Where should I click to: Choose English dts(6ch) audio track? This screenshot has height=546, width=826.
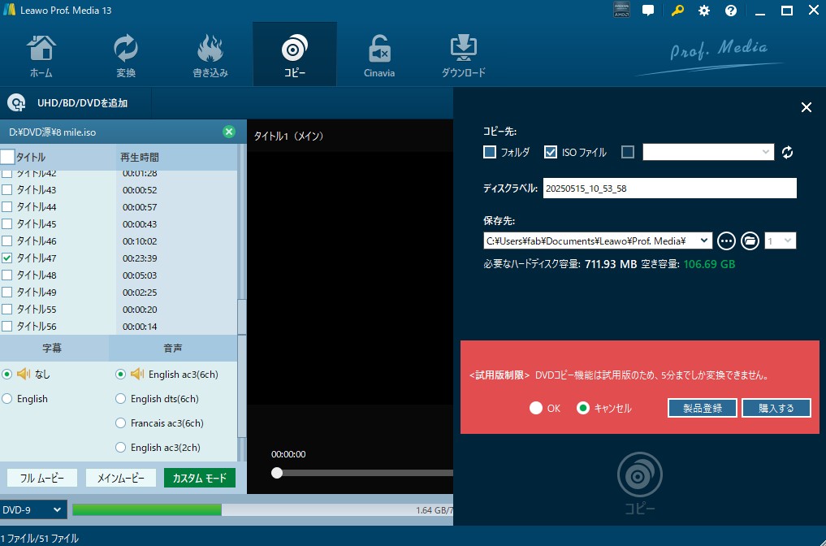click(121, 399)
